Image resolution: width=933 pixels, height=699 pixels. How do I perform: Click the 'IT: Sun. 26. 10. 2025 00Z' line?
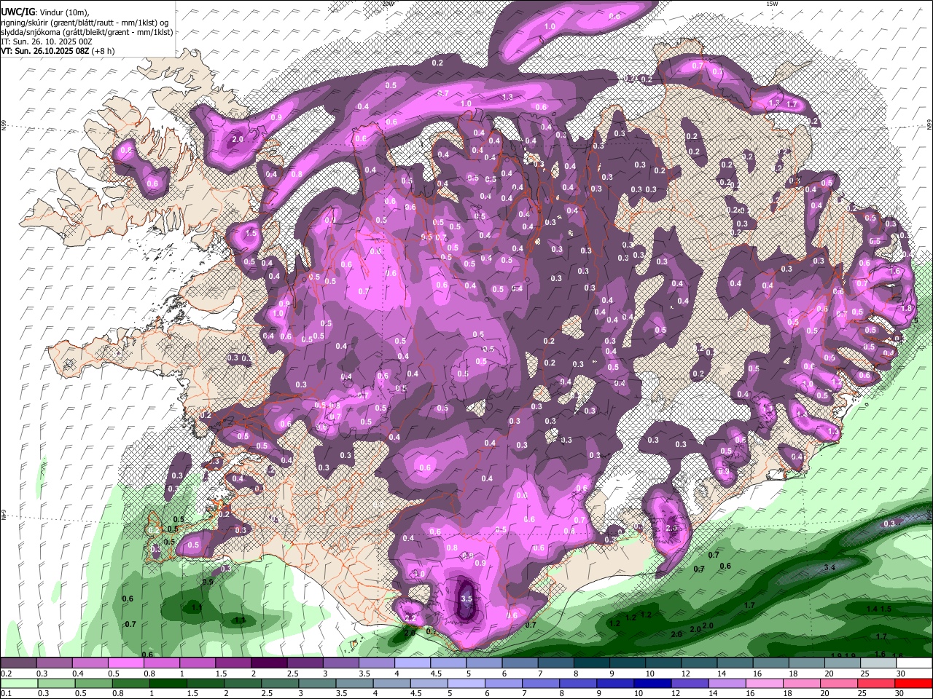(47, 42)
